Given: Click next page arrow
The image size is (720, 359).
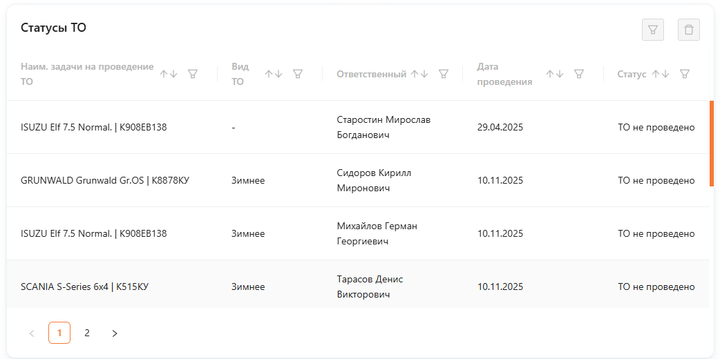Looking at the screenshot, I should pos(115,333).
